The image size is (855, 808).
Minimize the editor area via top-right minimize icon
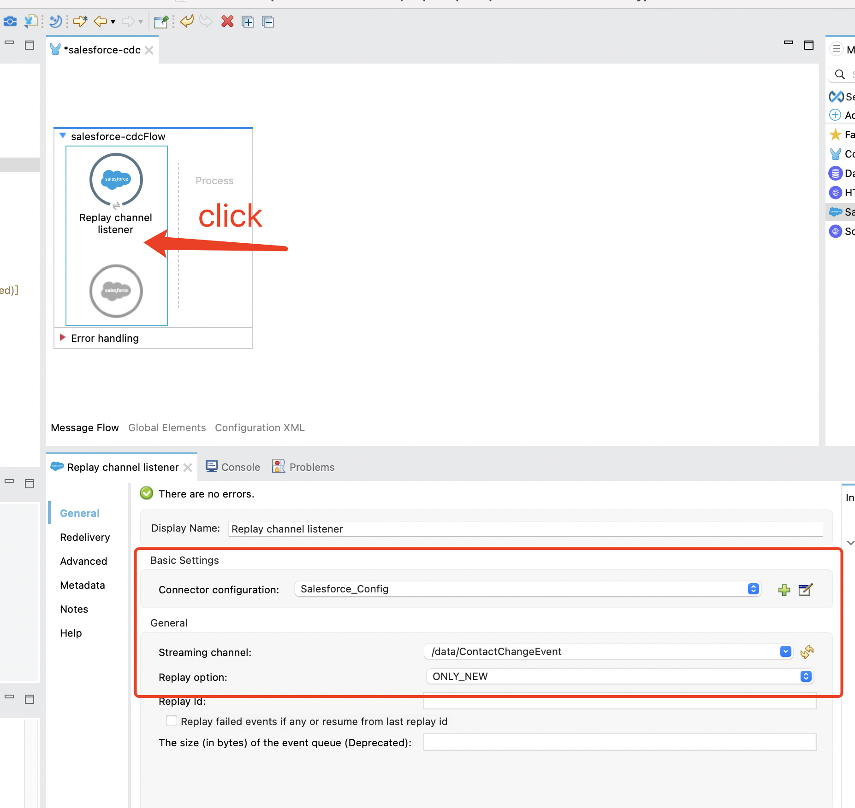789,43
